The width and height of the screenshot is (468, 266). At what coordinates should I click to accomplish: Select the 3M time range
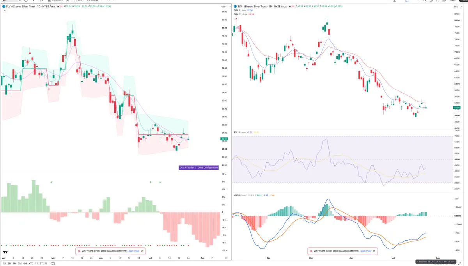pyautogui.click(x=20, y=264)
